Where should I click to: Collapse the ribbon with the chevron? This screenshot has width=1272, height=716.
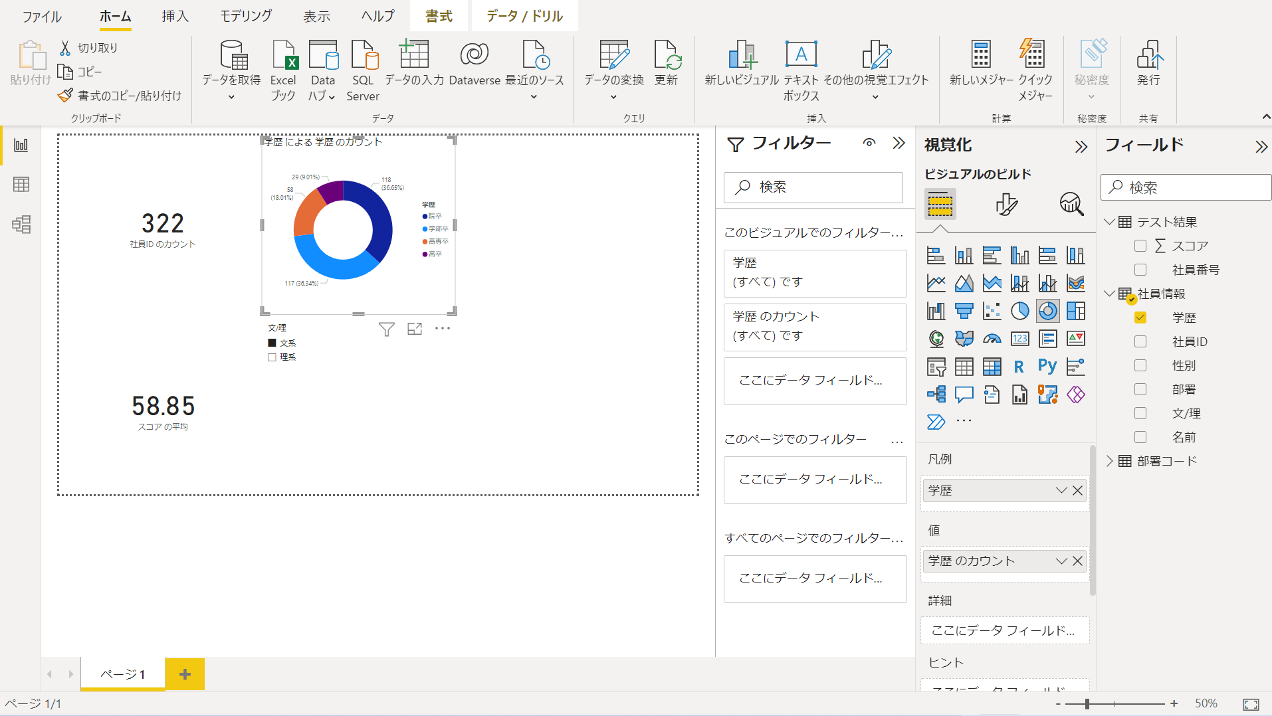pos(1266,117)
